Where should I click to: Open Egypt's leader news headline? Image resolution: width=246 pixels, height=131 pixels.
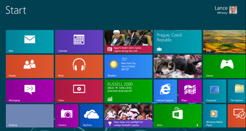click(127, 49)
